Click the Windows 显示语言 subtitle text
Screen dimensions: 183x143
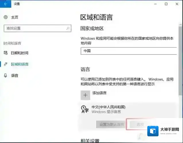pos(106,112)
